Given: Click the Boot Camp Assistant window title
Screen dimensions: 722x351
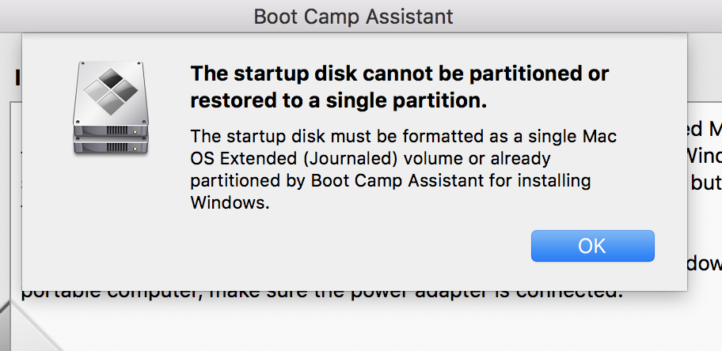Looking at the screenshot, I should 353,16.
